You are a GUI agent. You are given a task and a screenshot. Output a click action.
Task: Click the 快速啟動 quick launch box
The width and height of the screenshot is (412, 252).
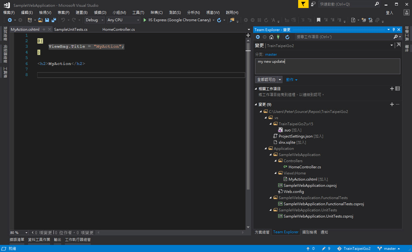click(349, 4)
